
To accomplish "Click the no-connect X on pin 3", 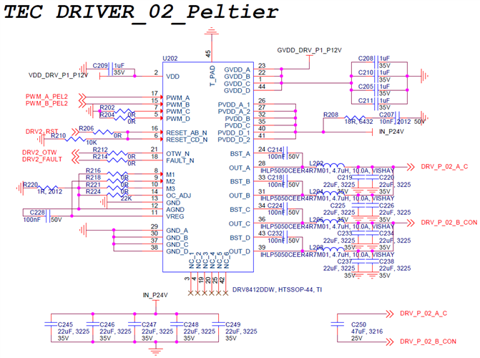I will point(190,293).
